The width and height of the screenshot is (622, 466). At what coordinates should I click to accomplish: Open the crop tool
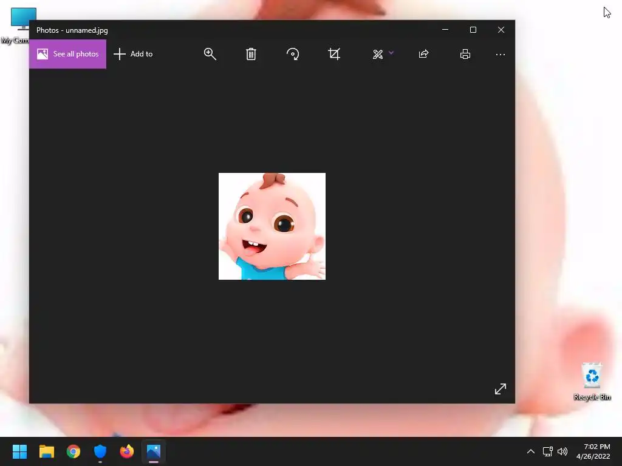[x=334, y=54]
